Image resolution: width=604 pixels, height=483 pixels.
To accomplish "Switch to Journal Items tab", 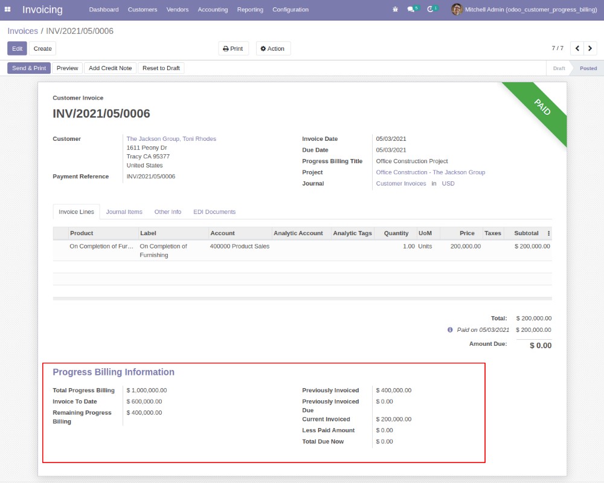I will [124, 212].
